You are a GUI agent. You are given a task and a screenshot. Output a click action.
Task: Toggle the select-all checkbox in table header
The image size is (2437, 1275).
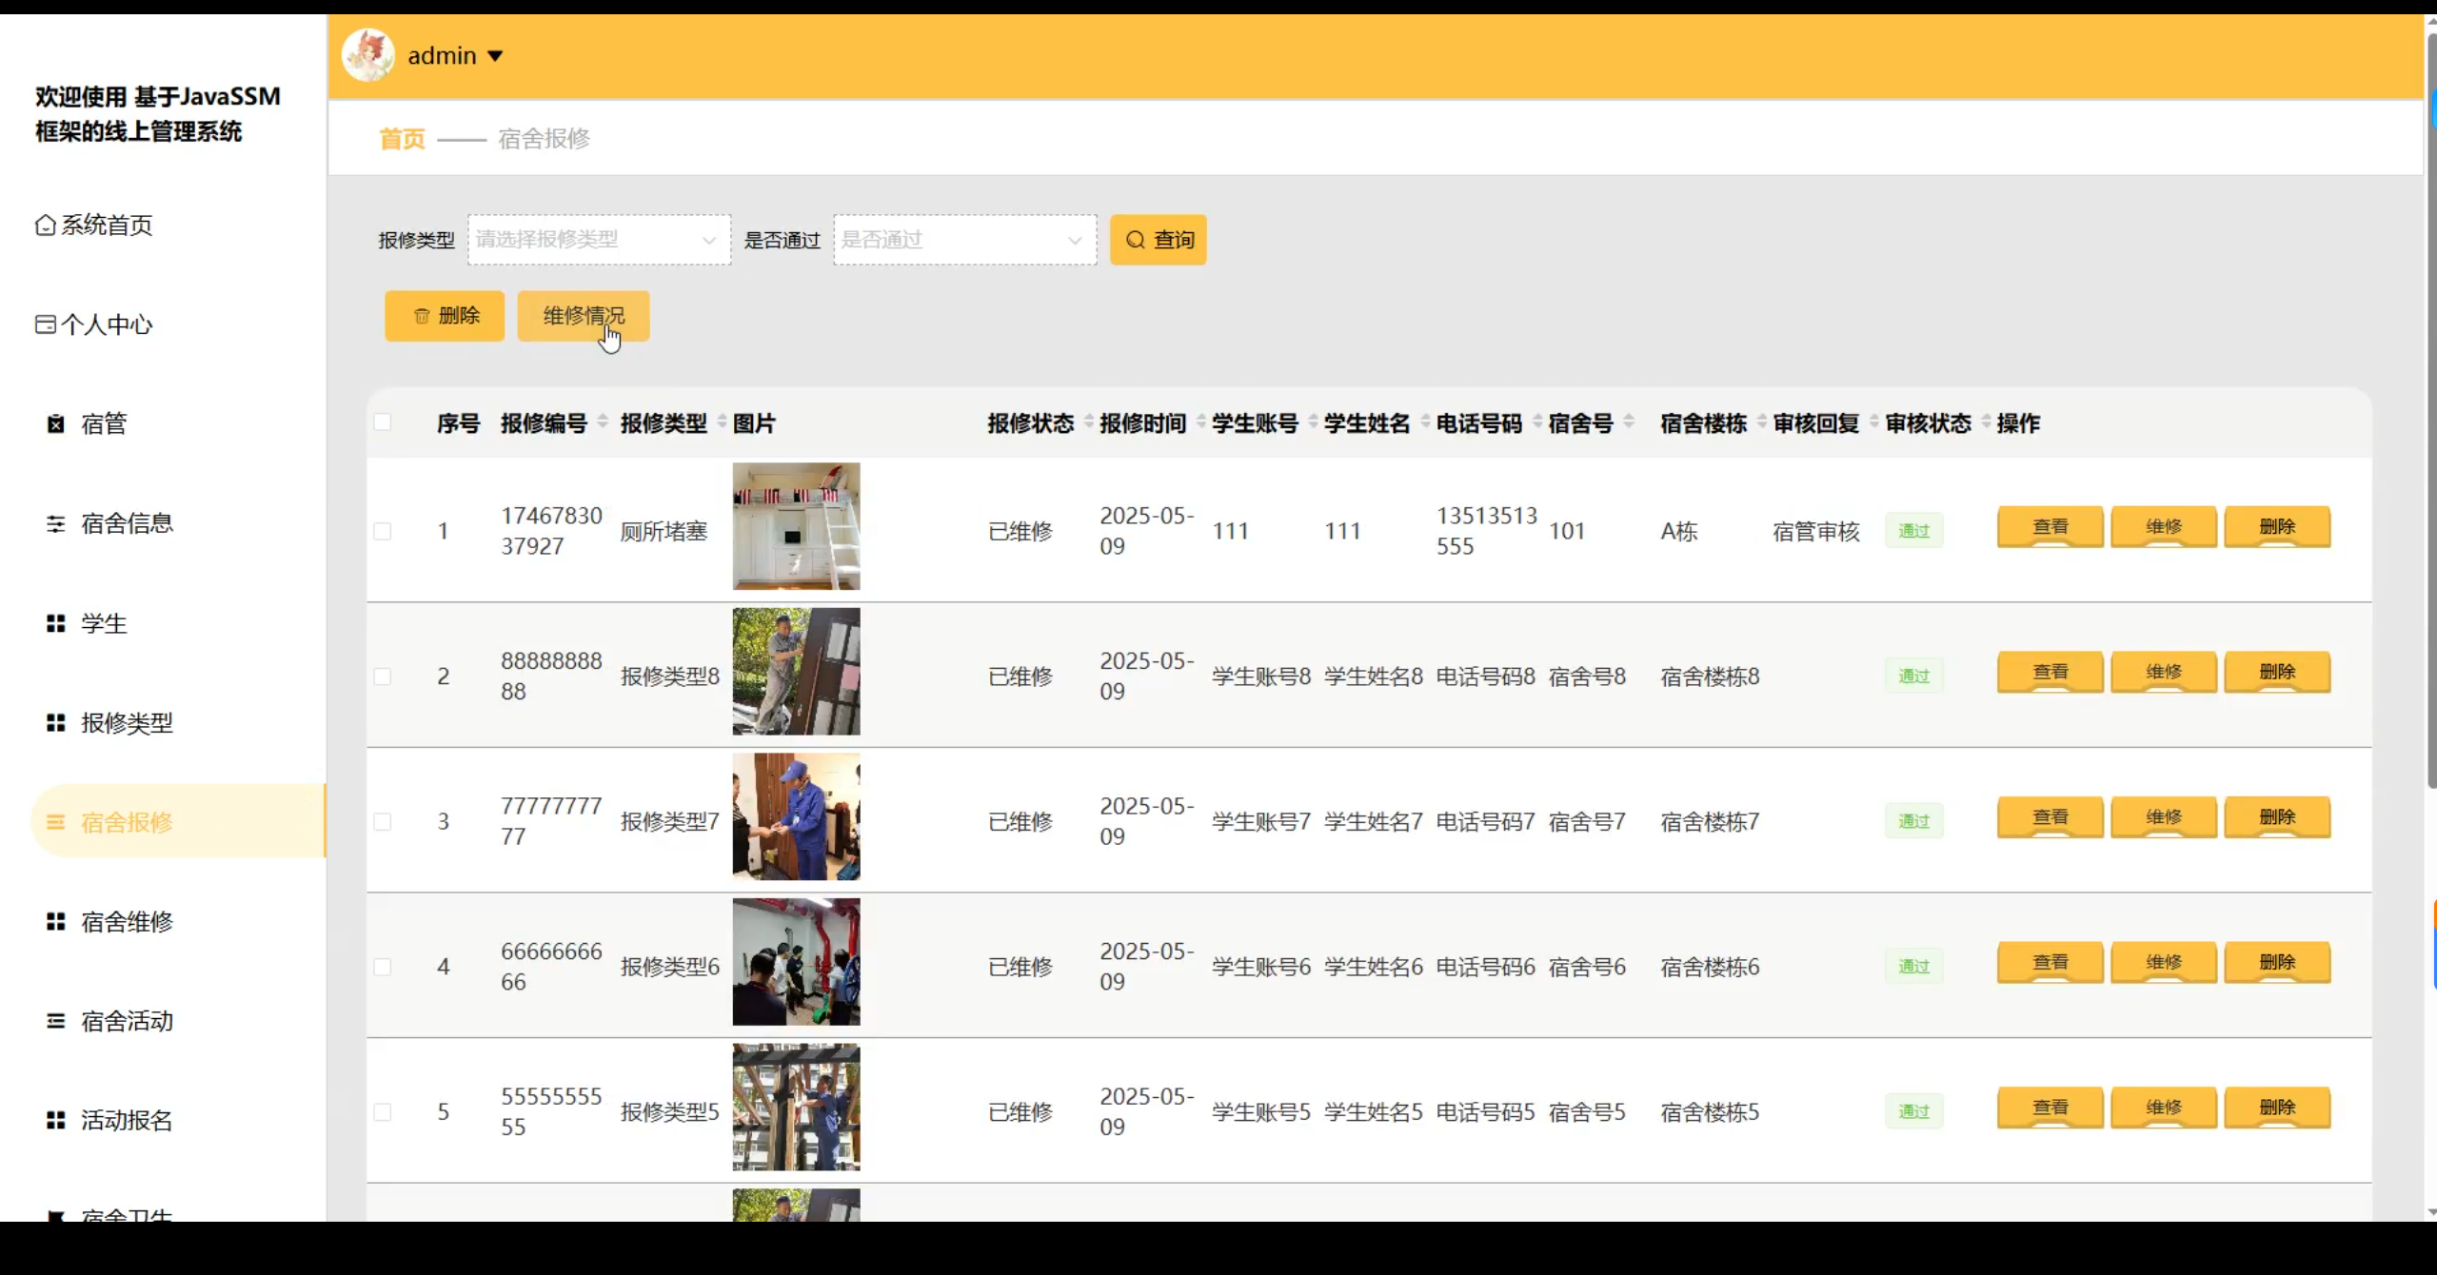coord(384,422)
